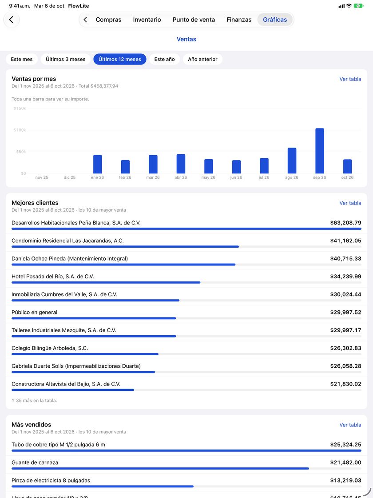Click the $34,239.99 amount

coord(346,277)
